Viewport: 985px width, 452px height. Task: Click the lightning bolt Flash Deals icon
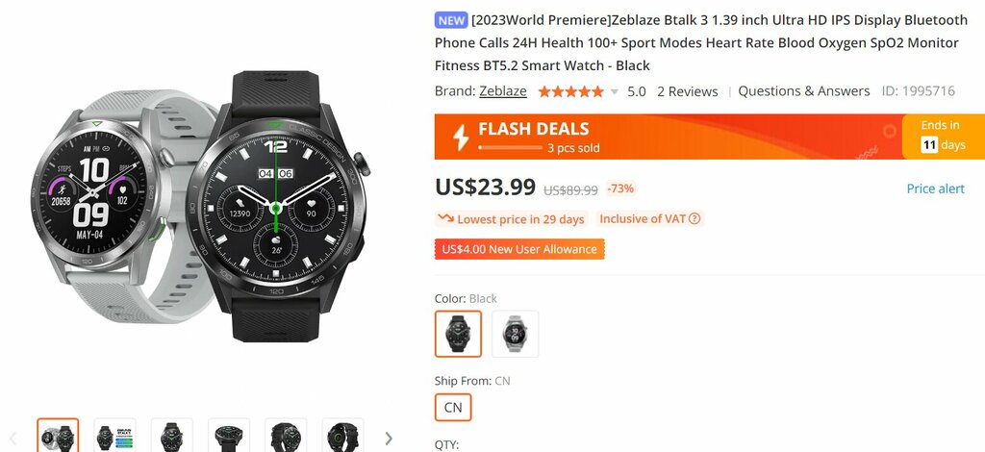tap(461, 137)
